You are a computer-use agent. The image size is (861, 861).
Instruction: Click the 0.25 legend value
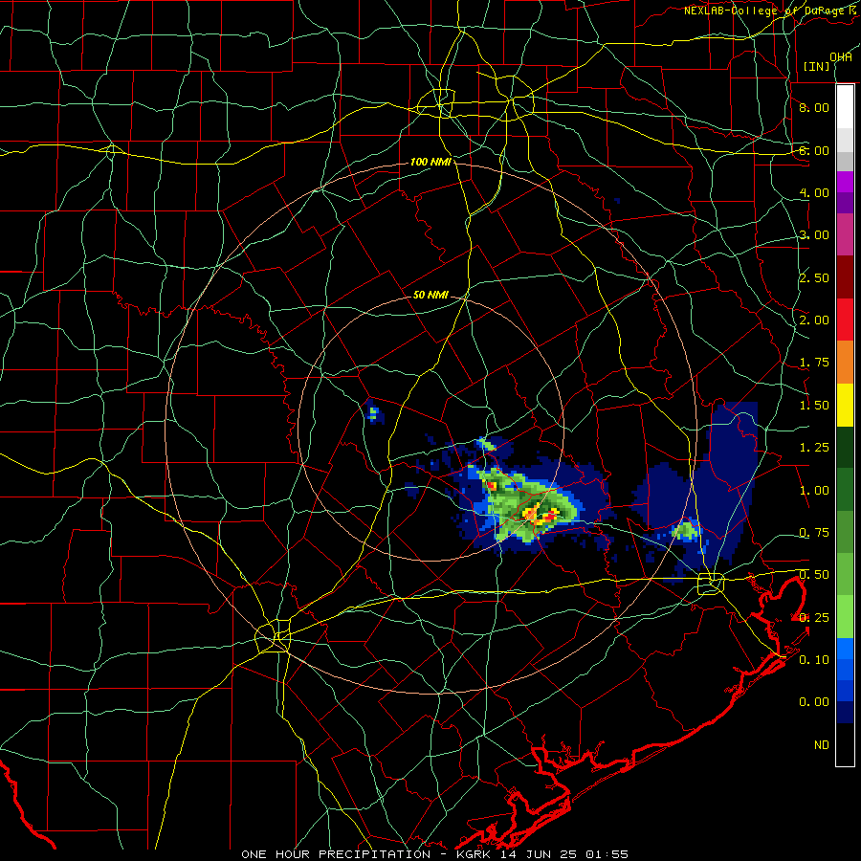point(814,618)
